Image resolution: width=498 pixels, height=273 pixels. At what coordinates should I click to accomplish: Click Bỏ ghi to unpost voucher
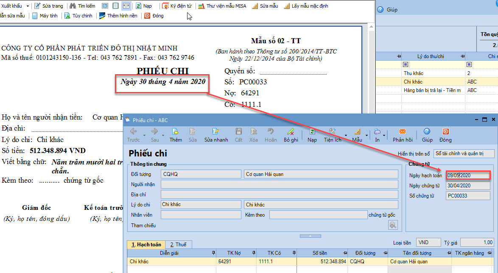tap(291, 135)
